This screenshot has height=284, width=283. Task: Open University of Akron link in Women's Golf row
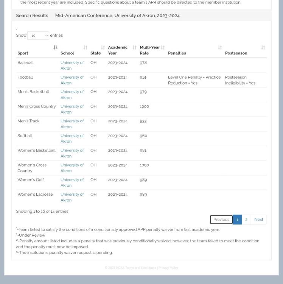tap(72, 183)
